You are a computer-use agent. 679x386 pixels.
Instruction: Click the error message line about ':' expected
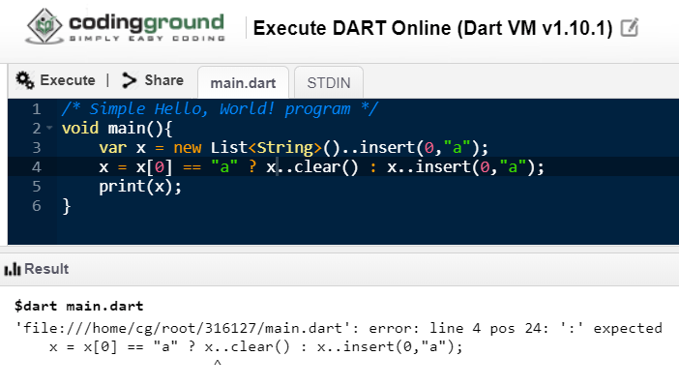339,328
